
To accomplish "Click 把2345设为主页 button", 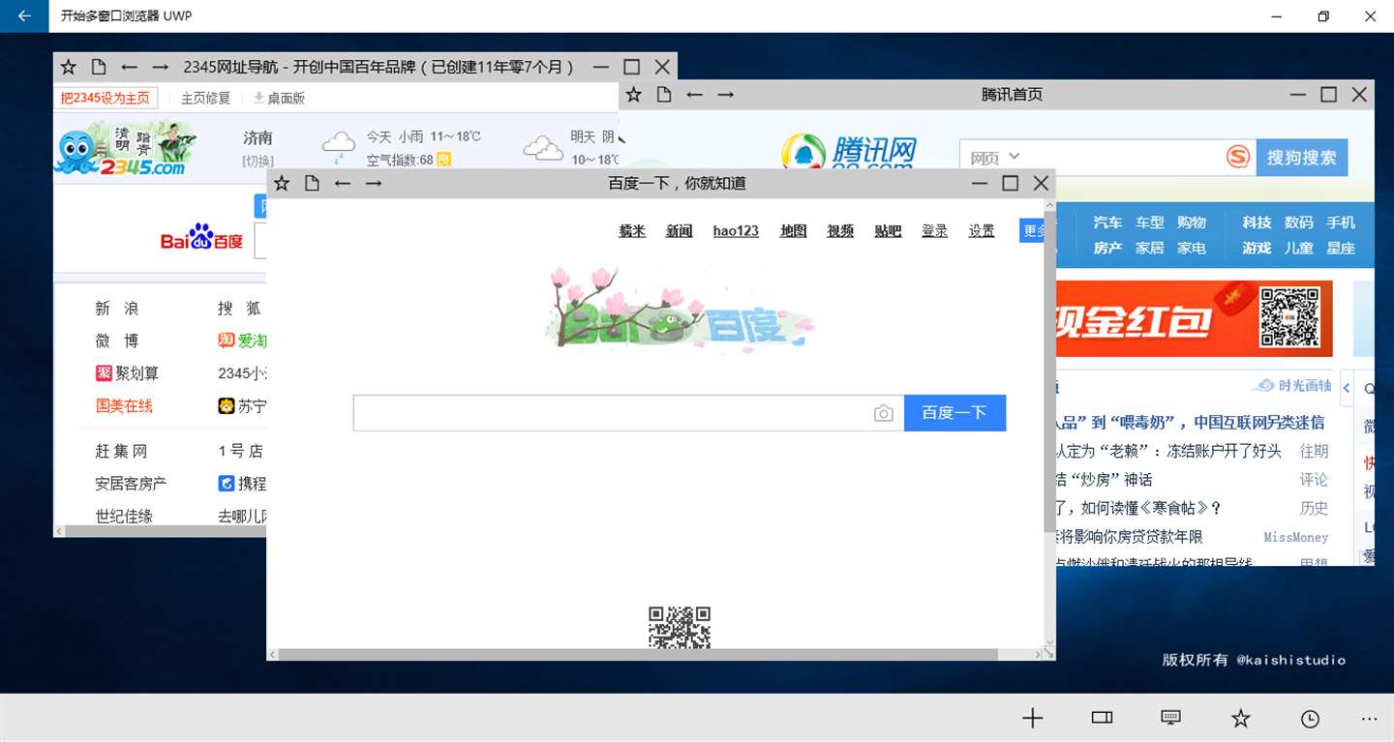I will pos(106,98).
